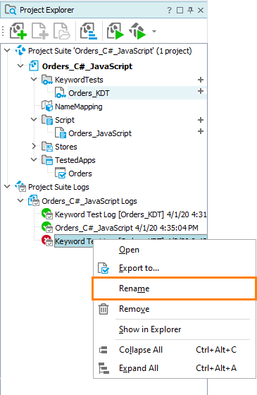Click the Run Project Suite toolbar icon

(x=115, y=31)
